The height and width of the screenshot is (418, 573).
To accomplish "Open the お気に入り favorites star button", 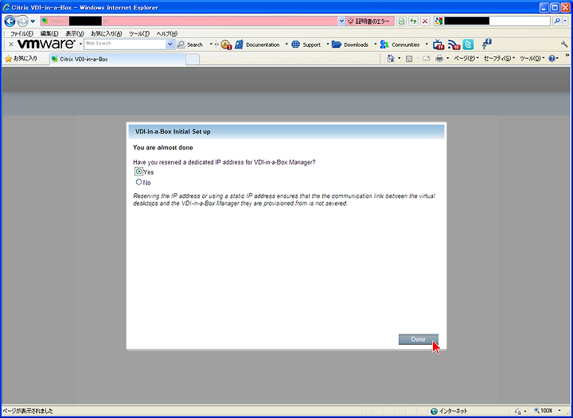I will click(21, 59).
